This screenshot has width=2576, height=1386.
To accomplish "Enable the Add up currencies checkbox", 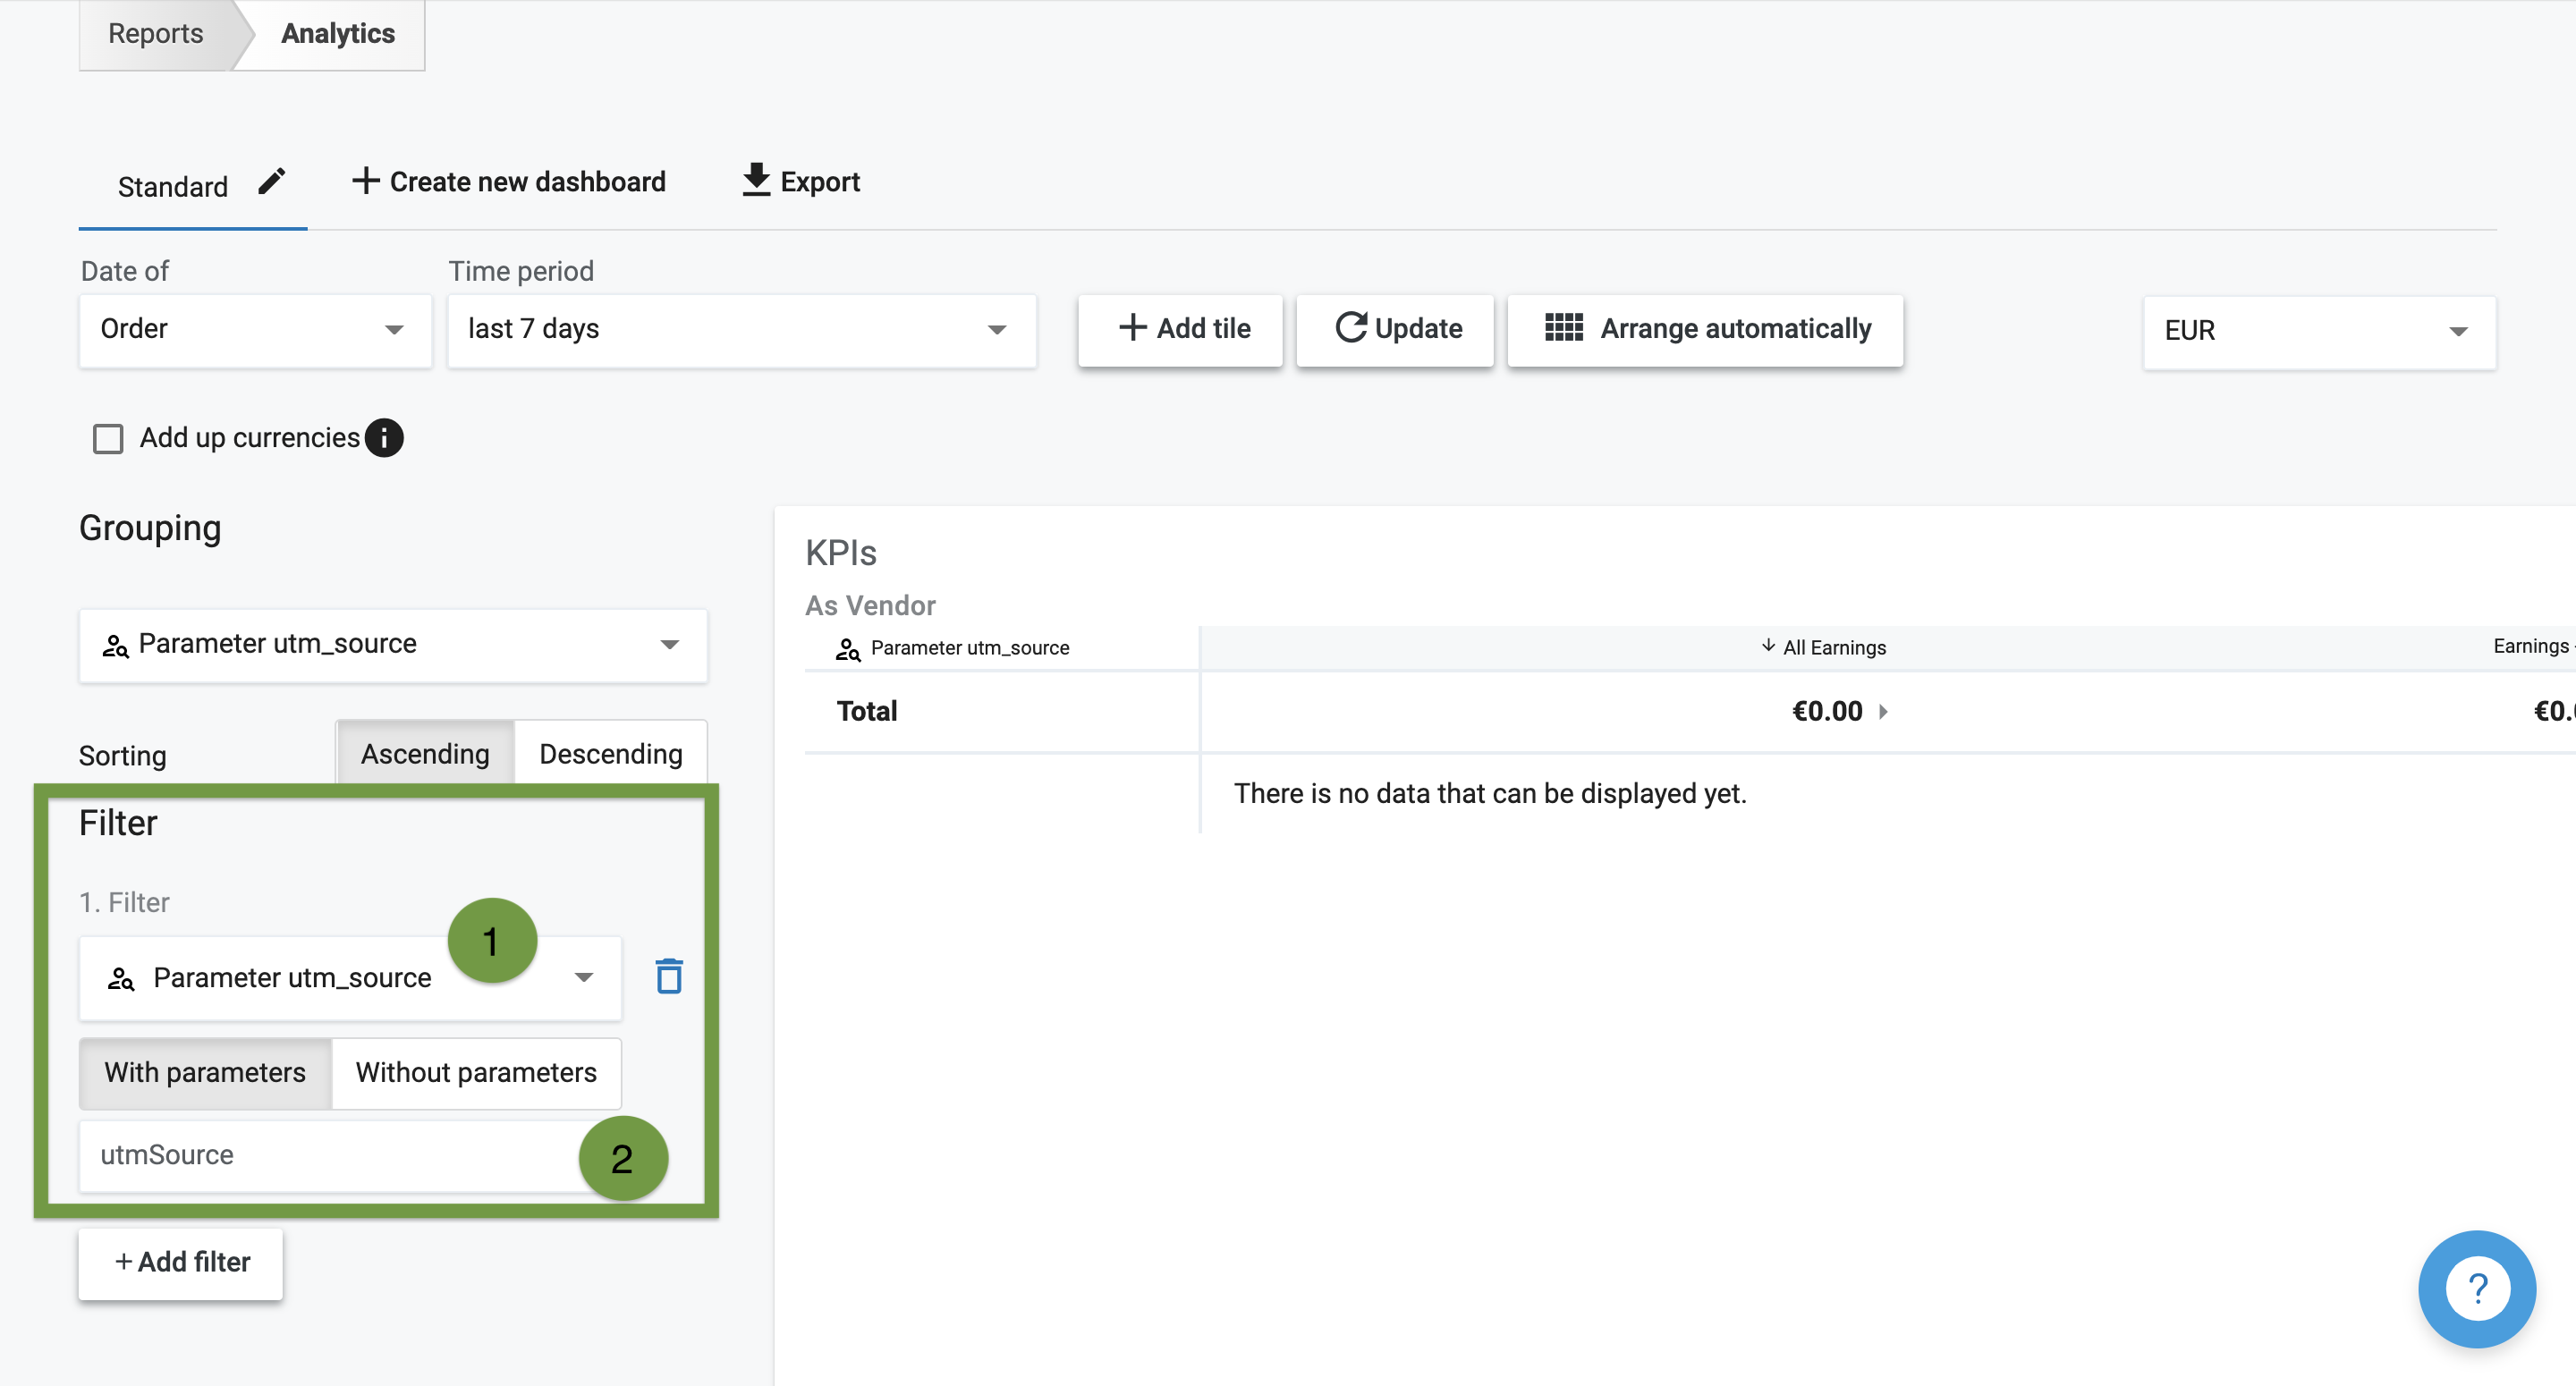I will [108, 439].
